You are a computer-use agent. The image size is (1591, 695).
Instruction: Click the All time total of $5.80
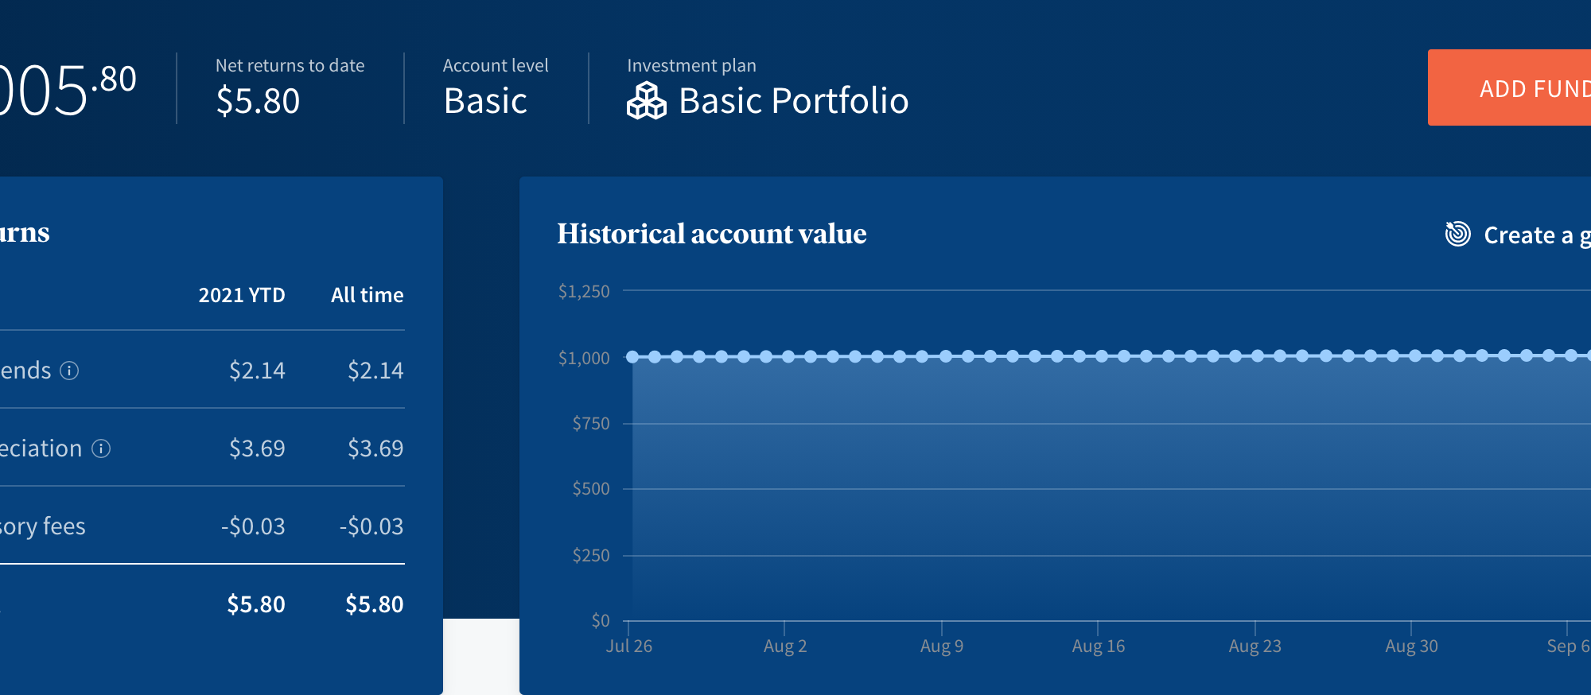(374, 604)
